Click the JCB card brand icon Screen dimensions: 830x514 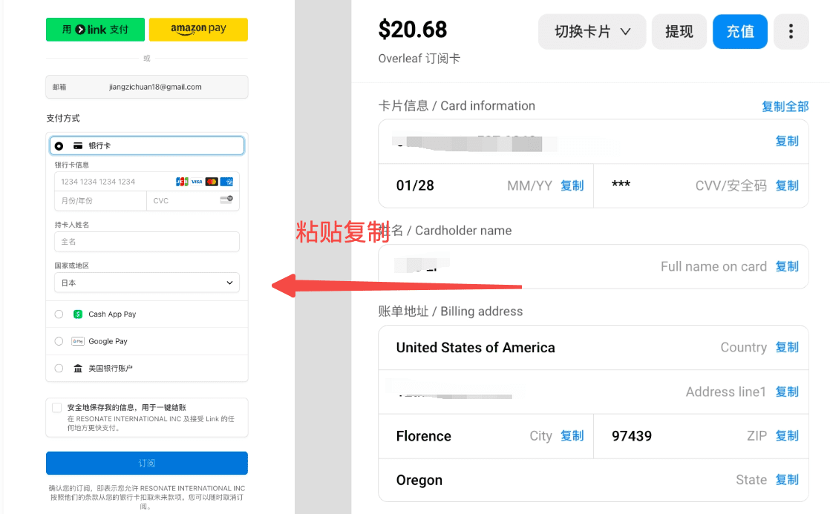coord(182,182)
